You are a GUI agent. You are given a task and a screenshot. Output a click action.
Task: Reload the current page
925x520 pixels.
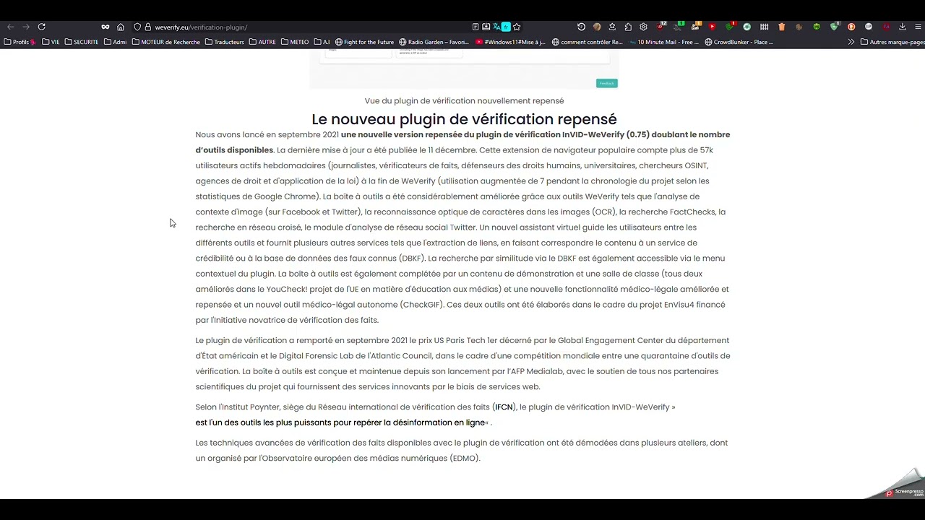(42, 27)
